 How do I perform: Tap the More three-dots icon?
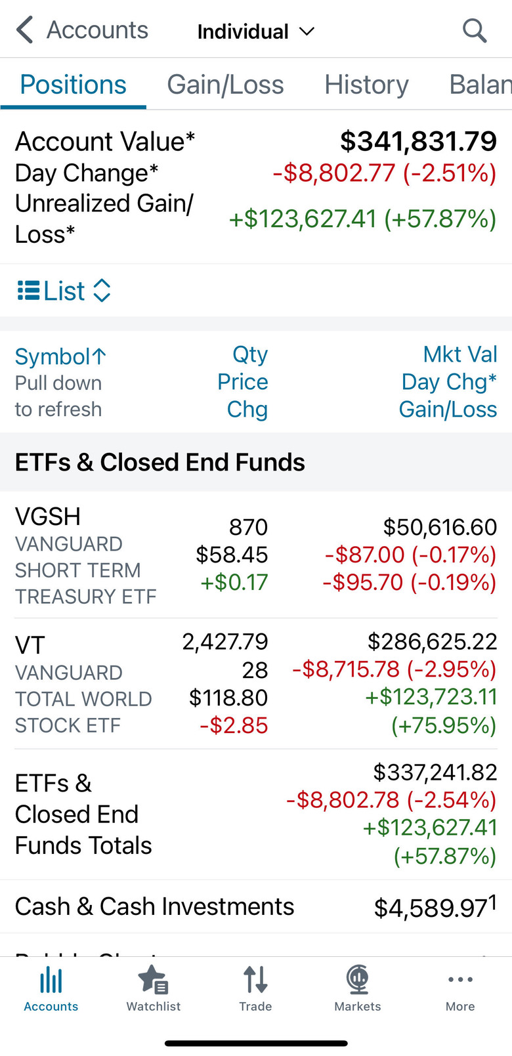(460, 980)
